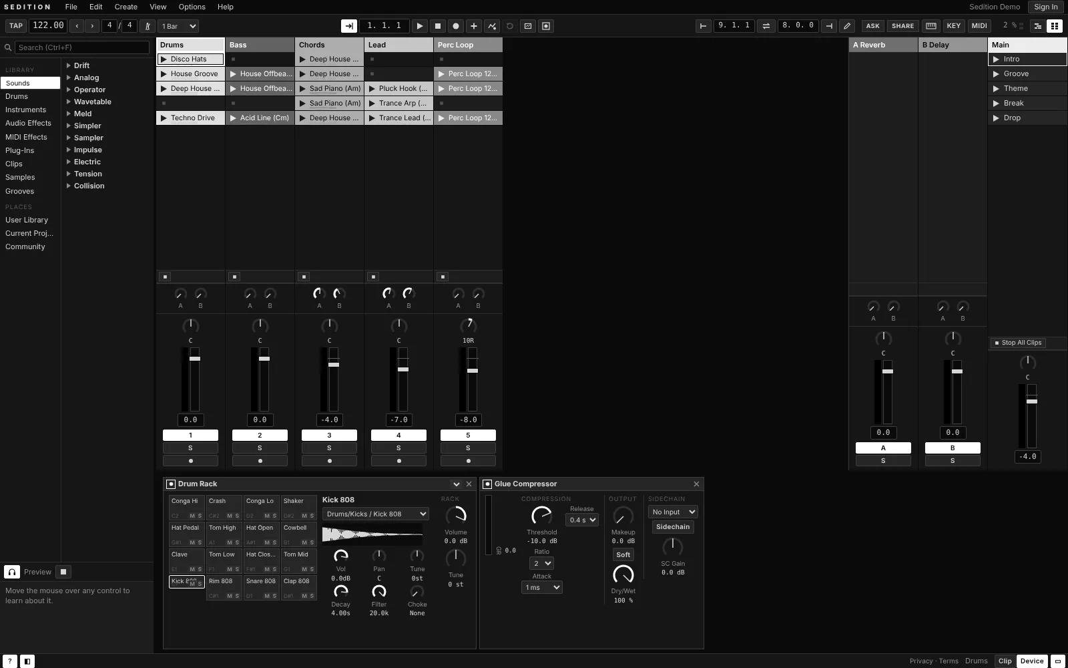The image size is (1068, 668).
Task: Click the TAP tempo button
Action: coord(16,26)
